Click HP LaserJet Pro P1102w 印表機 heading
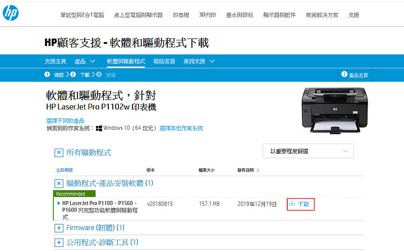The height and width of the screenshot is (252, 404). 101,107
